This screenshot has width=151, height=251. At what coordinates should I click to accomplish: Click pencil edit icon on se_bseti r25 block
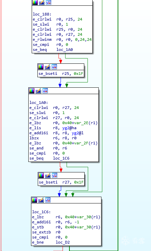click(x=48, y=67)
